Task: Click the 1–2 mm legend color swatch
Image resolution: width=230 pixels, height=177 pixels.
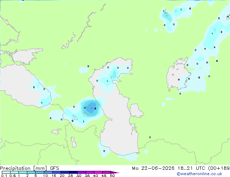Action: (x=23, y=172)
